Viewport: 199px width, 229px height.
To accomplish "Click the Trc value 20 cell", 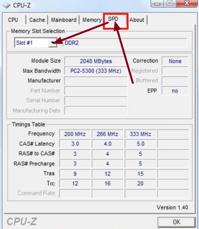I will pyautogui.click(x=140, y=183).
